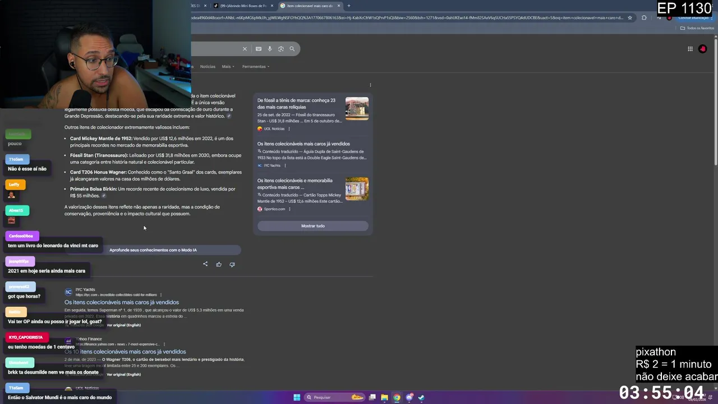The height and width of the screenshot is (404, 718).
Task: Open 'Os itens colecionáveis e memorabilia esportiva' card
Action: 295,184
